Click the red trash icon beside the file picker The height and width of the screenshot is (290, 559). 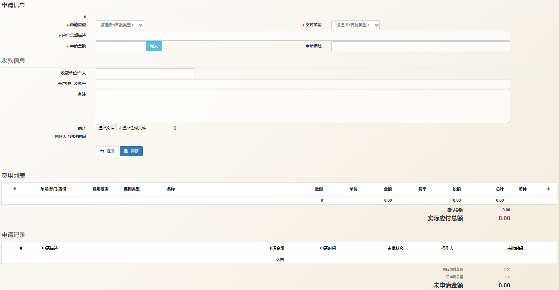pyautogui.click(x=175, y=128)
